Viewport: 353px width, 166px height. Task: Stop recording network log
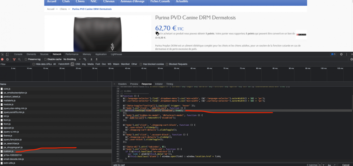pyautogui.click(x=2, y=59)
